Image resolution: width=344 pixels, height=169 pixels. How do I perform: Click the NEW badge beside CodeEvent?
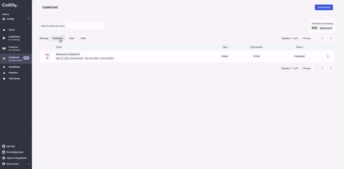(x=26, y=58)
